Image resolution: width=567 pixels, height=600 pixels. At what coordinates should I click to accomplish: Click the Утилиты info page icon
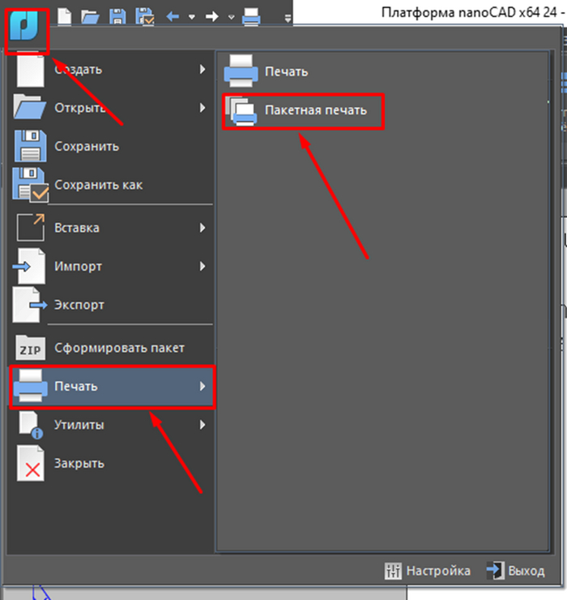click(31, 425)
